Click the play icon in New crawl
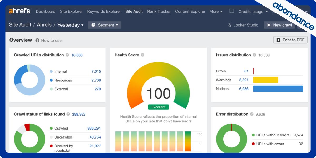This screenshot has height=158, width=316. point(269,25)
